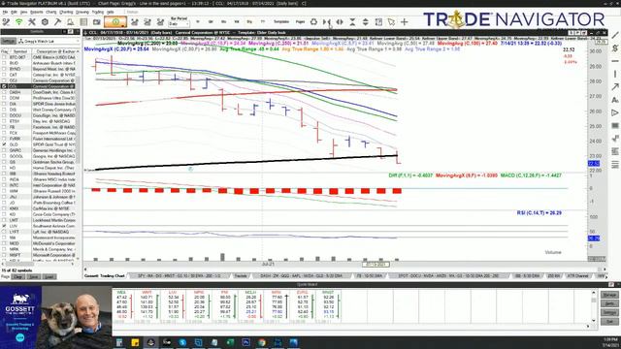Switch to Gossett Trading Chart tab
Image resolution: width=621 pixels, height=349 pixels.
click(x=105, y=275)
